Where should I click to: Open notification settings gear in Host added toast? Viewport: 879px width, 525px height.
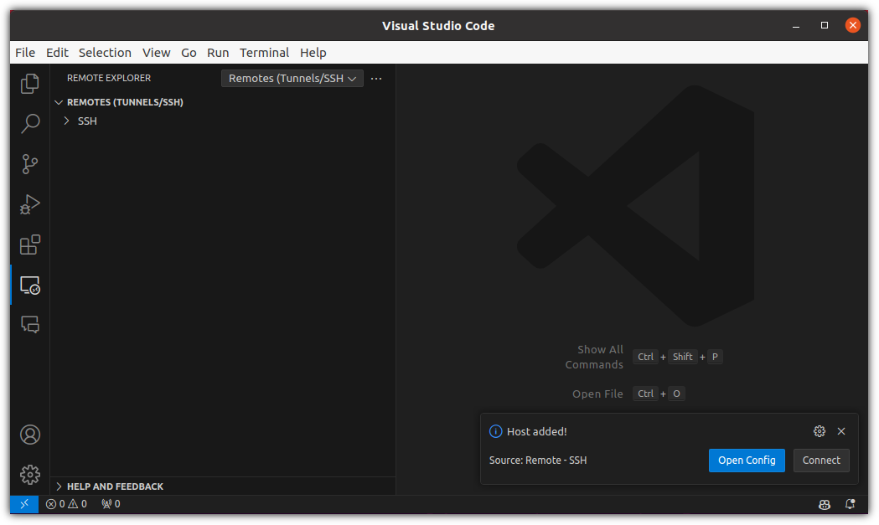click(819, 431)
